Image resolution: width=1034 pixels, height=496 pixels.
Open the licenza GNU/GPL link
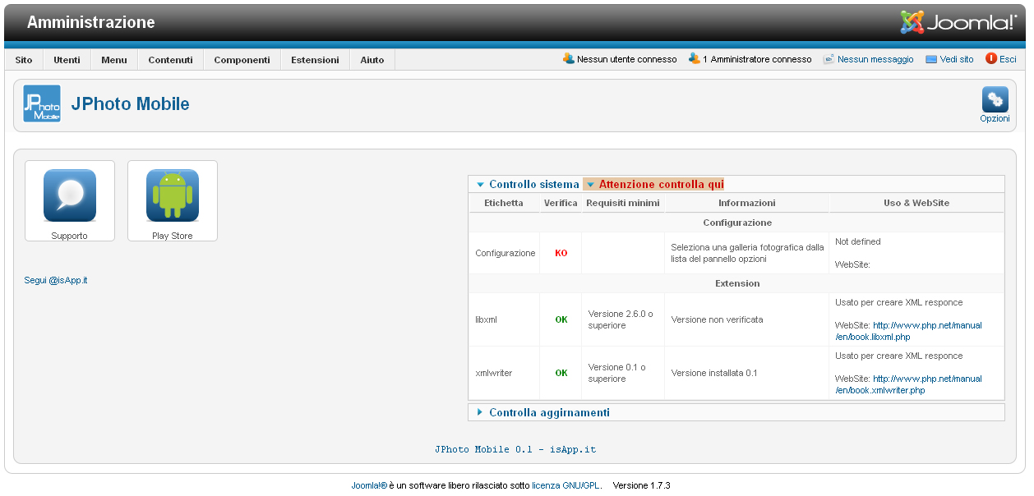pyautogui.click(x=565, y=486)
